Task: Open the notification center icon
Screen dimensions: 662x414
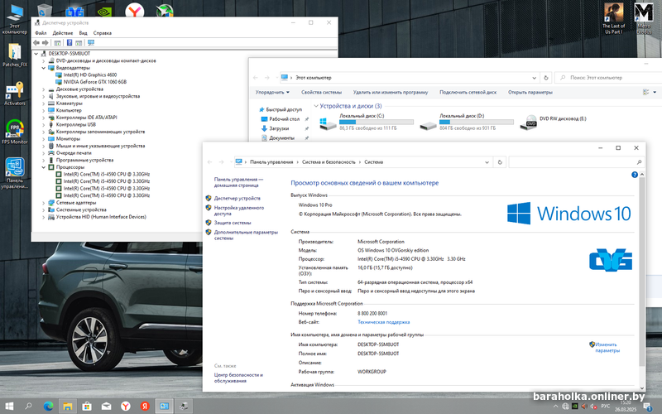Action: [x=647, y=407]
